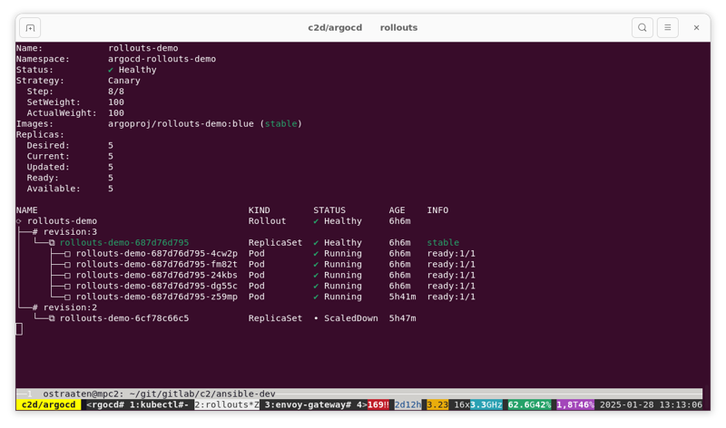Click the pod box icon for z59mp
This screenshot has height=428, width=726.
[x=67, y=297]
